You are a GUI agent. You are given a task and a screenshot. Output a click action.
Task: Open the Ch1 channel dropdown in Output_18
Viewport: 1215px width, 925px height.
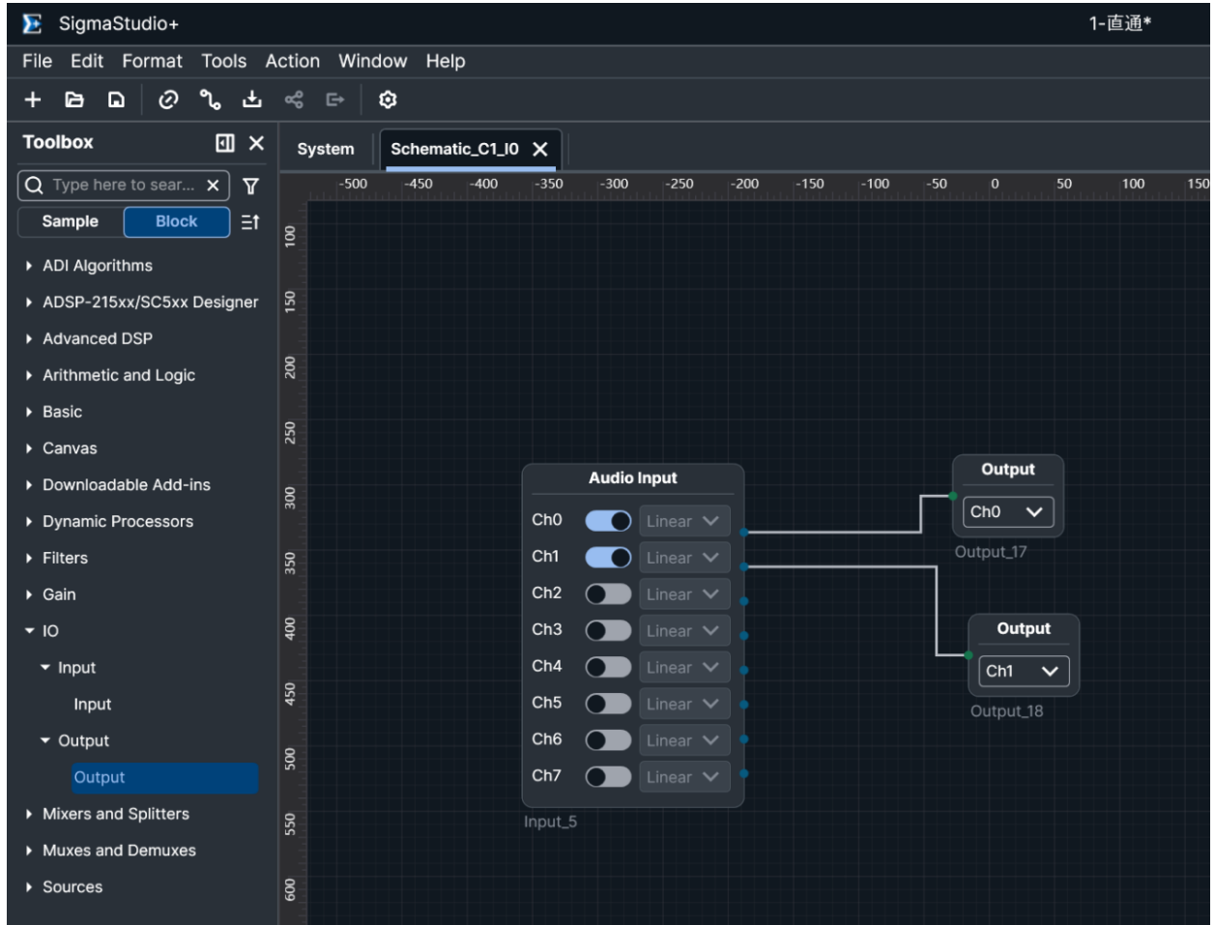(1024, 671)
